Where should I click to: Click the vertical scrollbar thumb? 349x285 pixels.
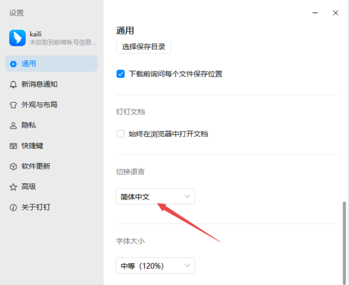pyautogui.click(x=344, y=238)
